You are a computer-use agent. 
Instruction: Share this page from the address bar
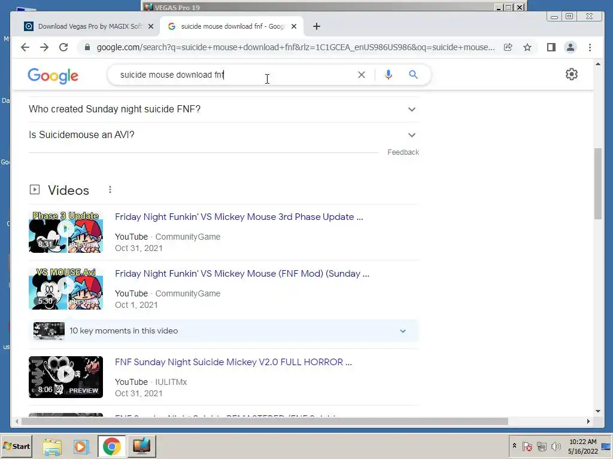point(508,47)
